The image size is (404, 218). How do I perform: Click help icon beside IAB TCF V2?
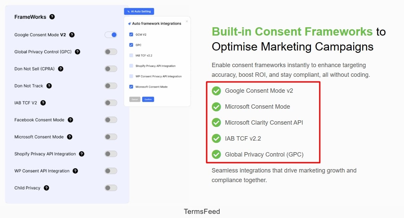pyautogui.click(x=43, y=103)
